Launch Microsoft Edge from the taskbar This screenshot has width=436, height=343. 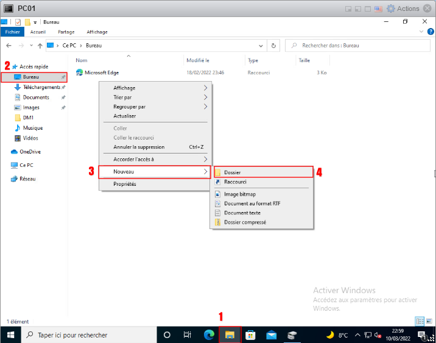pos(209,335)
